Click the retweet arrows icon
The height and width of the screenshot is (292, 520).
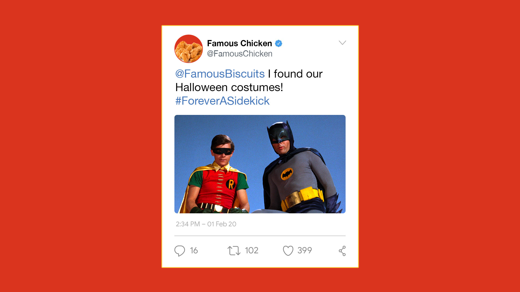234,251
